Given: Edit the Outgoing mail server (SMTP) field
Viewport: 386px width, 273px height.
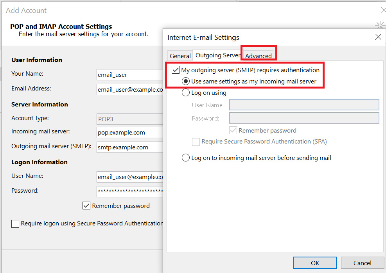Looking at the screenshot, I should click(x=129, y=147).
